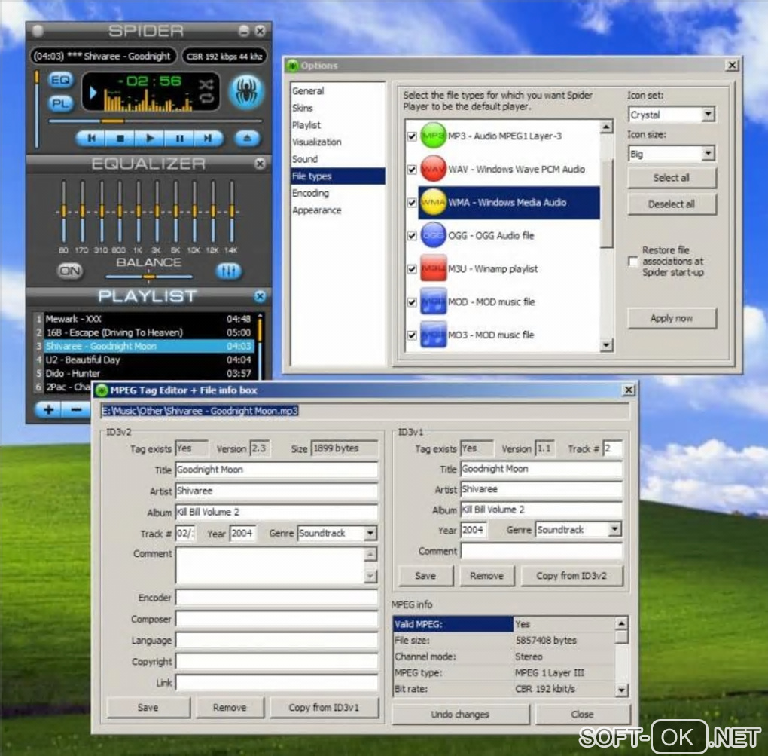768x756 pixels.
Task: Uncheck the WAV file type checkbox
Action: [412, 170]
